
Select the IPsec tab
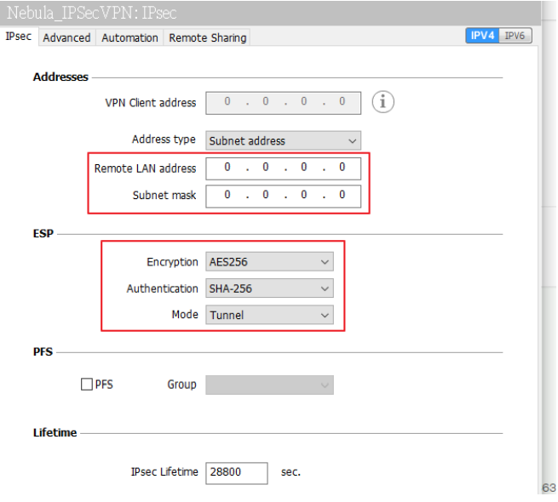pos(18,37)
